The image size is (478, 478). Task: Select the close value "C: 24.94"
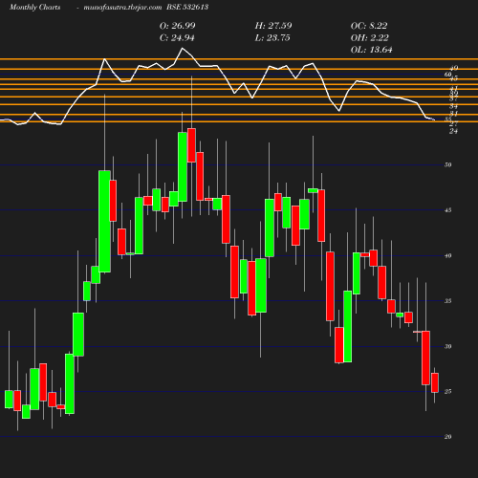pos(177,37)
